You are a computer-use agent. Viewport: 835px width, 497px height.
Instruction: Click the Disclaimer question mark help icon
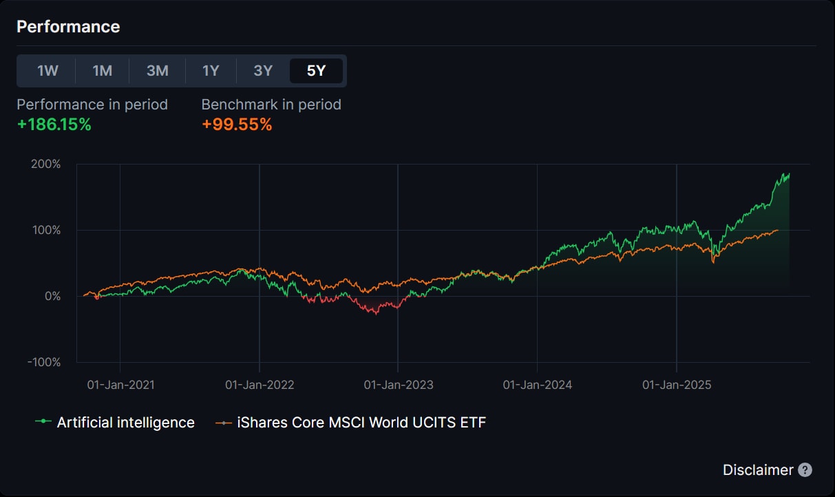(x=805, y=470)
